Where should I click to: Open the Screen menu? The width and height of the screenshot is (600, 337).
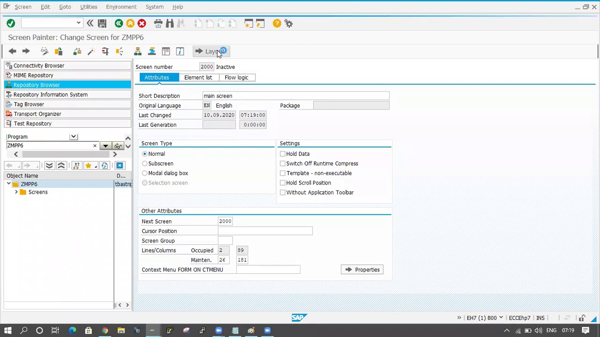coord(23,7)
